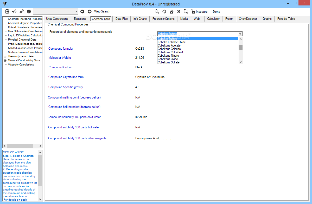
Task: Click the home icon
Action: click(x=171, y=11)
